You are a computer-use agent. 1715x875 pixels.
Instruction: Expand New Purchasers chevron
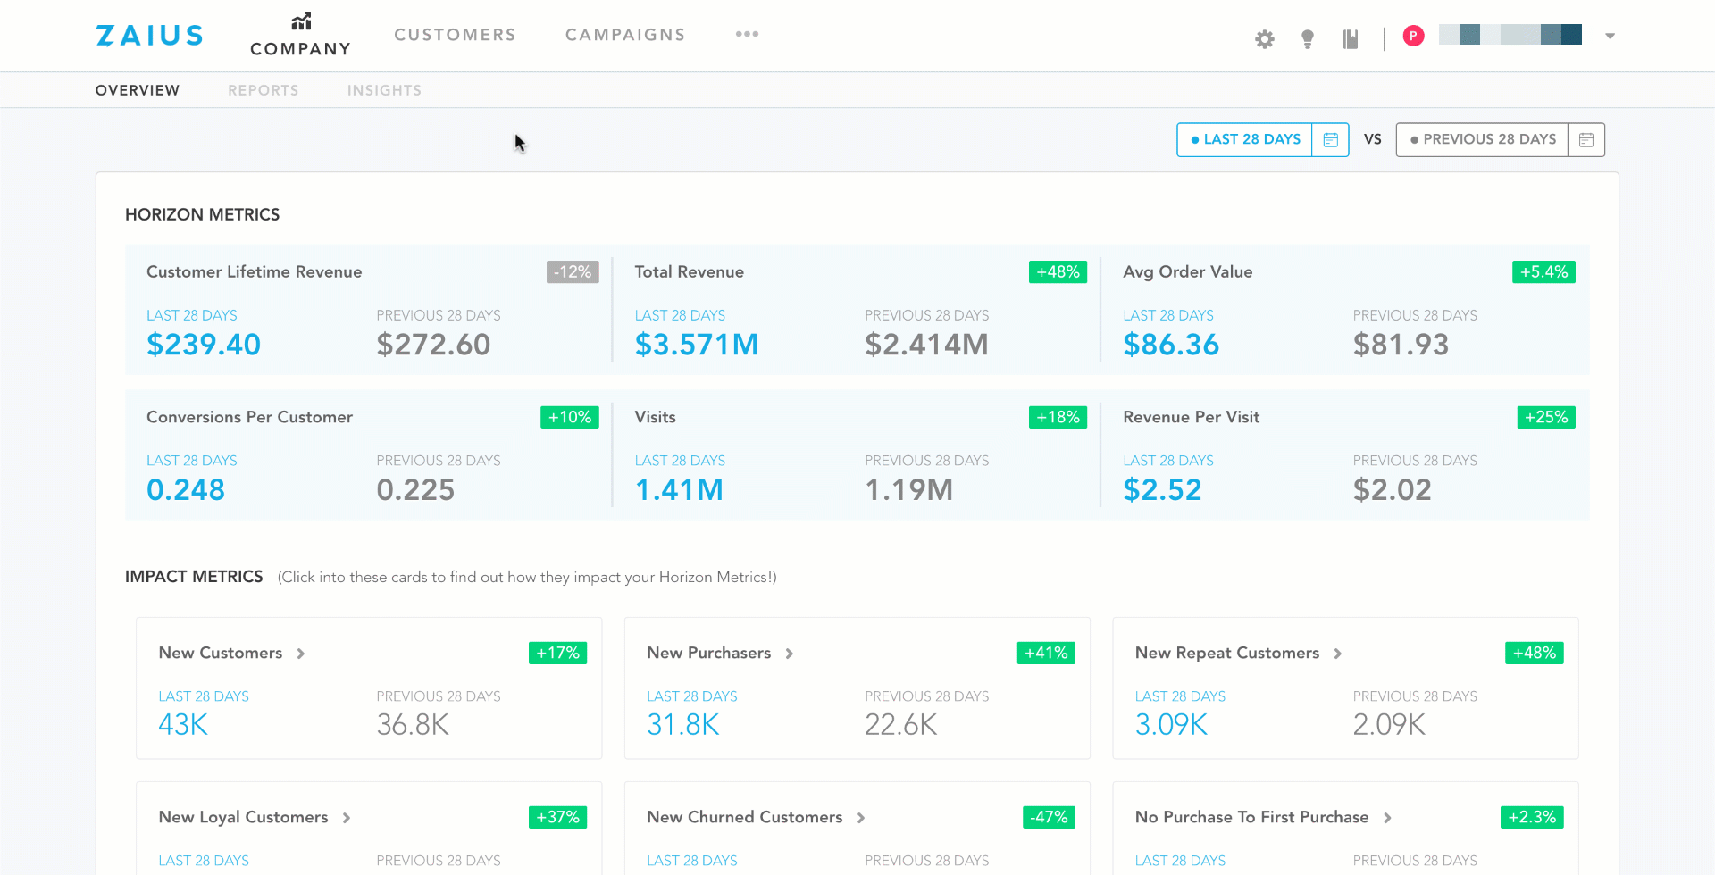point(790,654)
